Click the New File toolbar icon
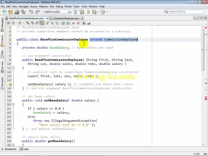This screenshot has width=208, height=156. (5, 12)
